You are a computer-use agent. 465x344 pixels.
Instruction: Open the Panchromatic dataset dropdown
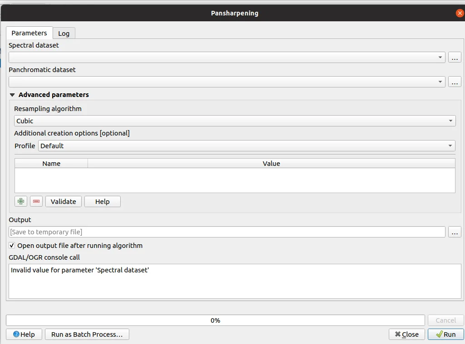(440, 82)
